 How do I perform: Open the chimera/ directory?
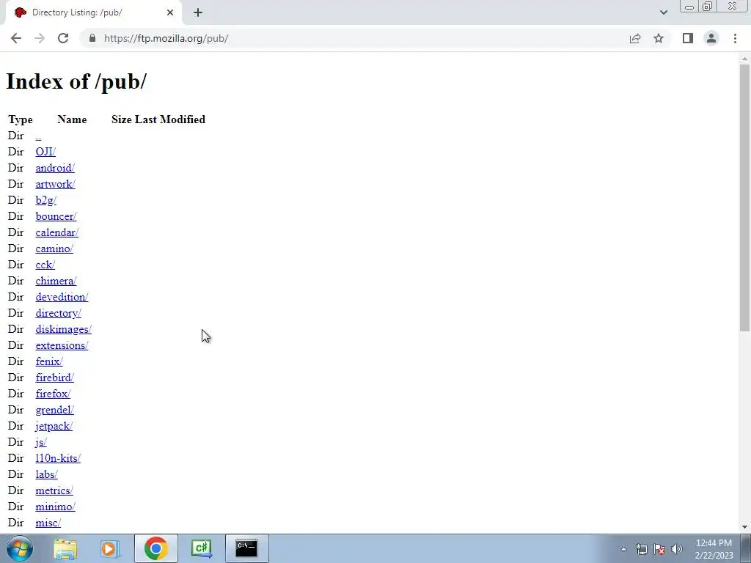tap(56, 281)
